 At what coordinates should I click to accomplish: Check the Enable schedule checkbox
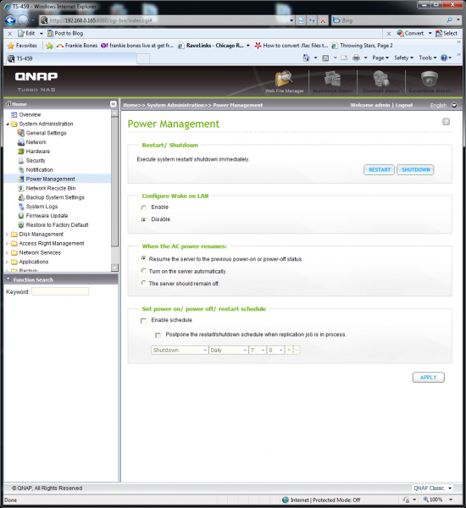pyautogui.click(x=143, y=321)
